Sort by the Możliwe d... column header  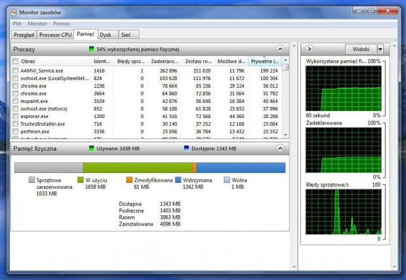click(231, 61)
